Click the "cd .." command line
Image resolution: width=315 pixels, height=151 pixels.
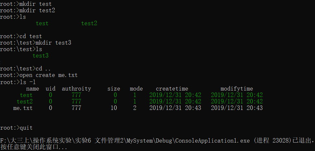pyautogui.click(x=30, y=69)
